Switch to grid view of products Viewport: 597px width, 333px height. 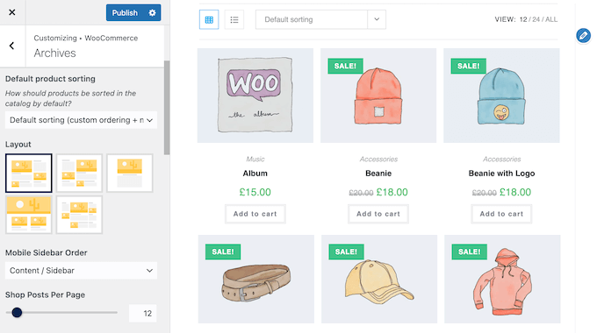pyautogui.click(x=209, y=19)
